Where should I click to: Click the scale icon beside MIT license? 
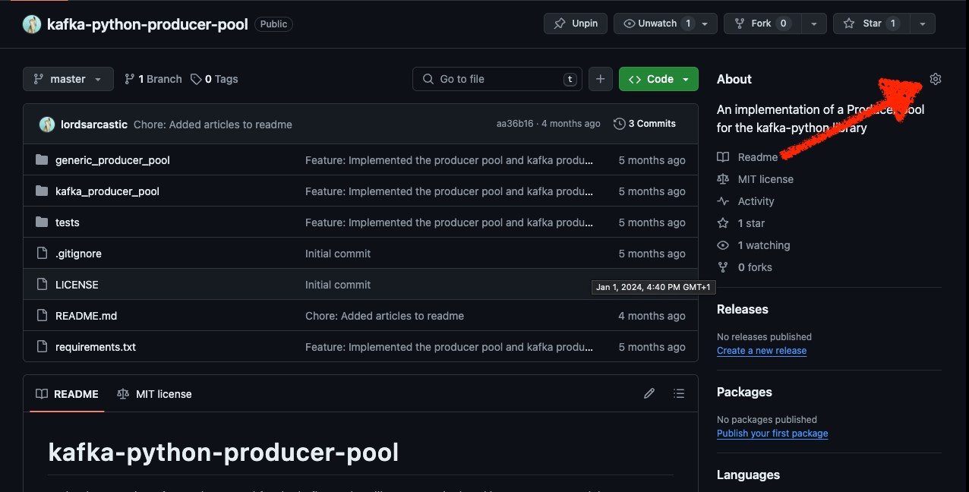coord(723,179)
